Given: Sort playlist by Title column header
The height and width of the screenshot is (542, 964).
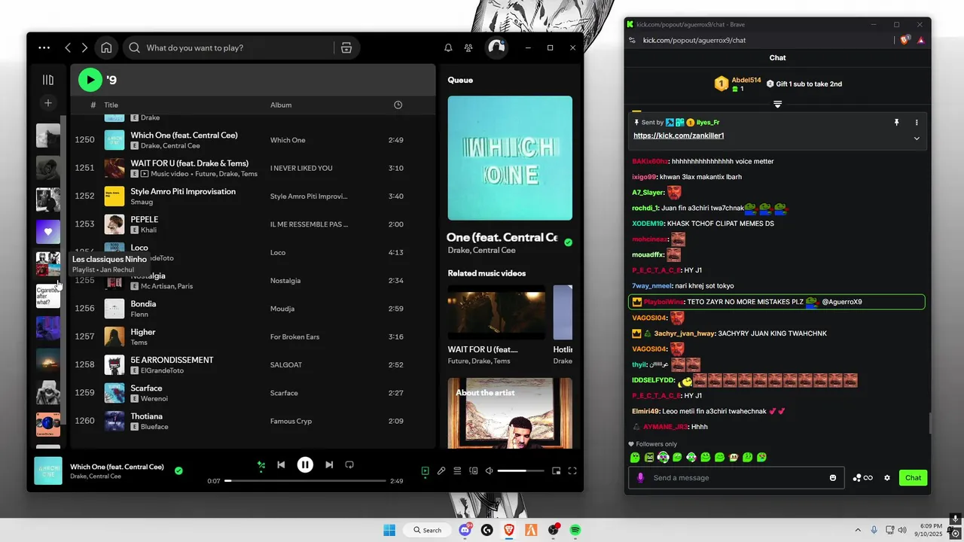Looking at the screenshot, I should point(111,105).
